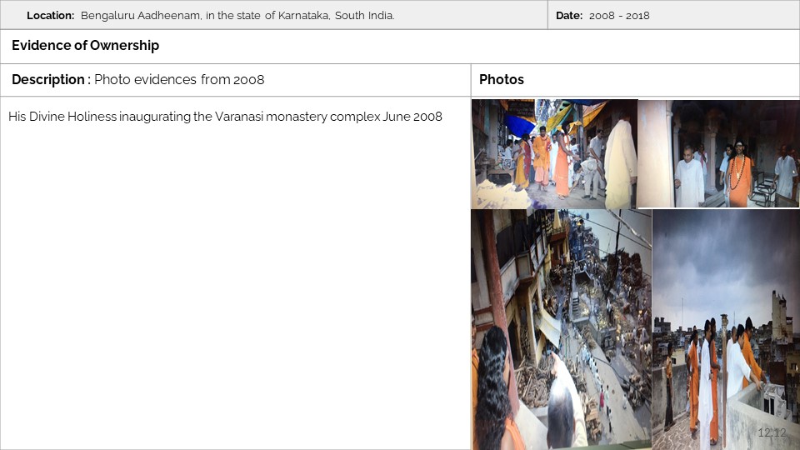Image resolution: width=800 pixels, height=450 pixels.
Task: Click the Photos column header
Action: pyautogui.click(x=502, y=80)
